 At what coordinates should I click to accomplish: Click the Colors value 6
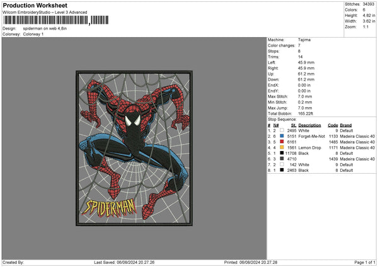[364, 10]
